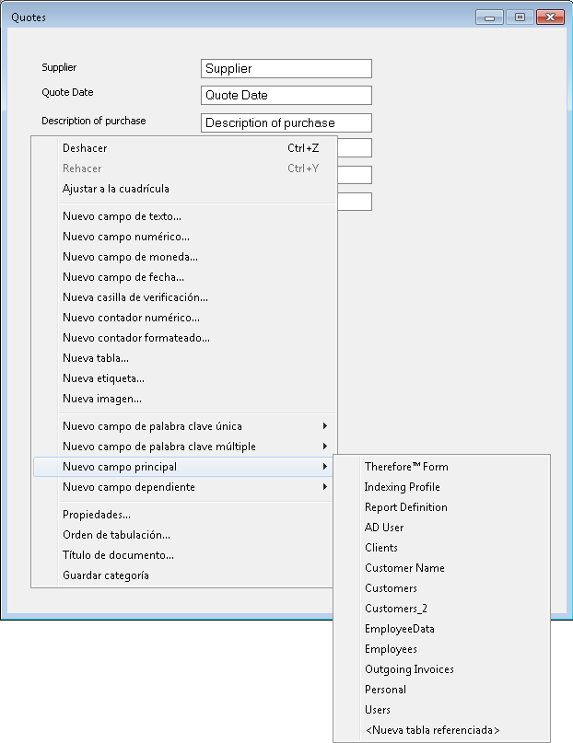Choose Nuevo campo numérico...

tap(185, 237)
